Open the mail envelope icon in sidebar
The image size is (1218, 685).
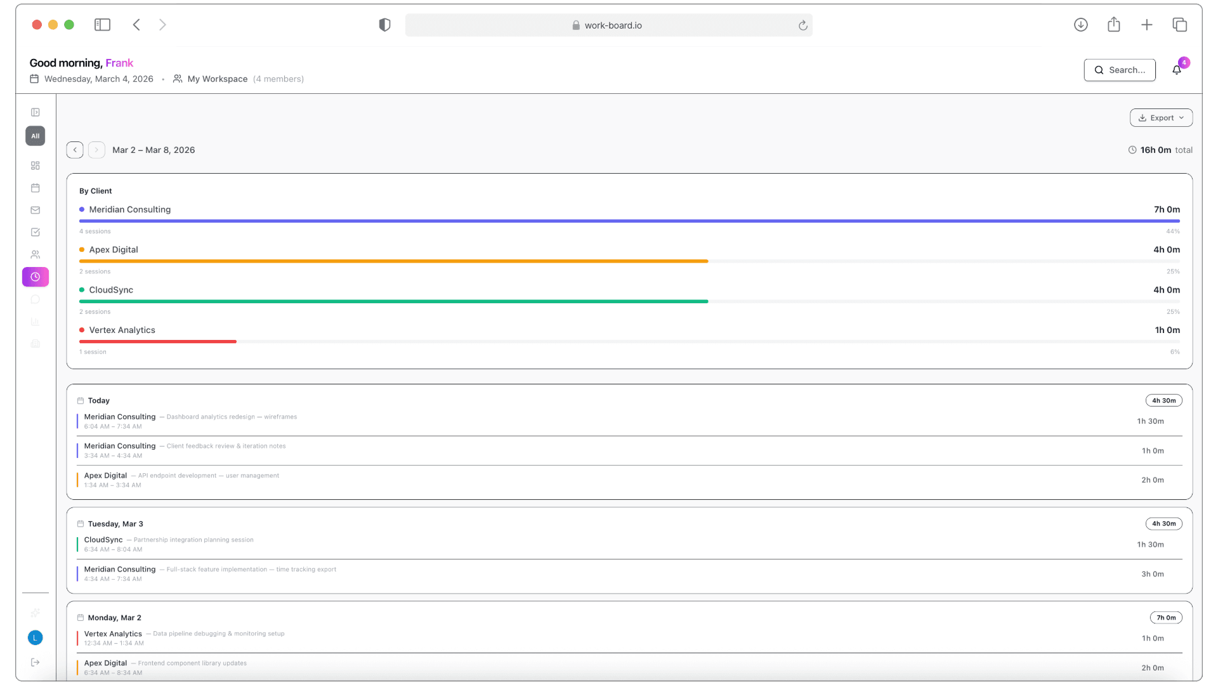[36, 210]
